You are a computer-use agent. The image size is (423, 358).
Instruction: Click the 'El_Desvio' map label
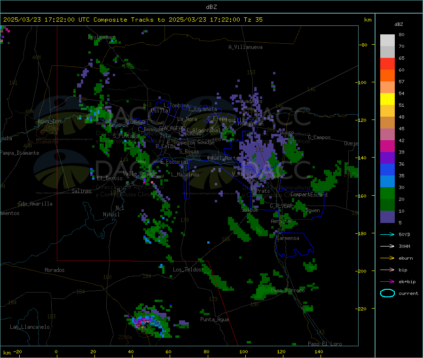point(110,178)
